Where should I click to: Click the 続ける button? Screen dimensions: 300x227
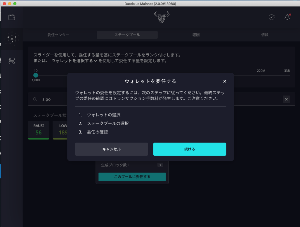pyautogui.click(x=190, y=149)
